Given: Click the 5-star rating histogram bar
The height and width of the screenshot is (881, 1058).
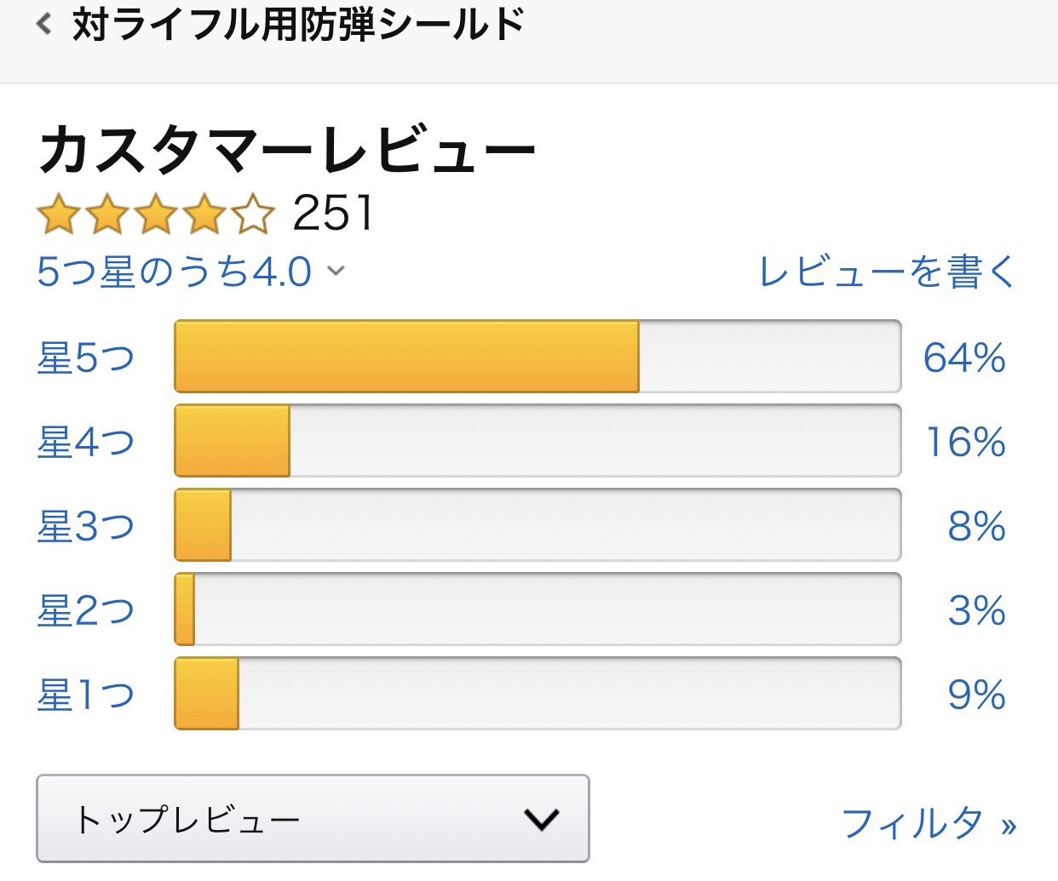Looking at the screenshot, I should coord(538,357).
